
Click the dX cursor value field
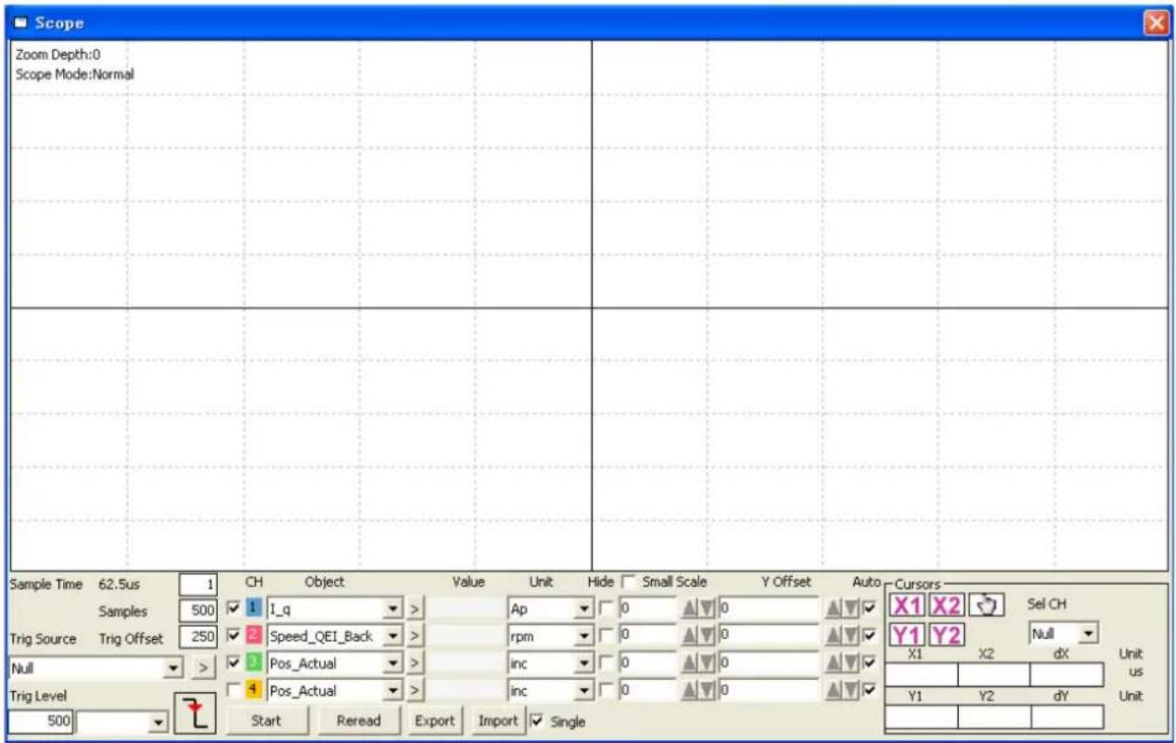click(x=1067, y=674)
